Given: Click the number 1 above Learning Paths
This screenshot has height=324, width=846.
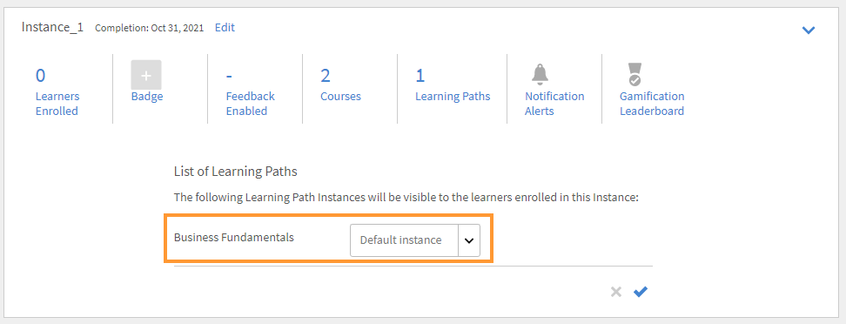Looking at the screenshot, I should tap(420, 76).
